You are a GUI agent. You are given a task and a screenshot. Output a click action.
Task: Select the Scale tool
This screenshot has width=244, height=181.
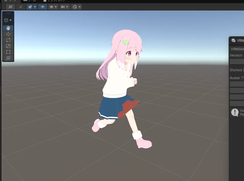pos(8,46)
